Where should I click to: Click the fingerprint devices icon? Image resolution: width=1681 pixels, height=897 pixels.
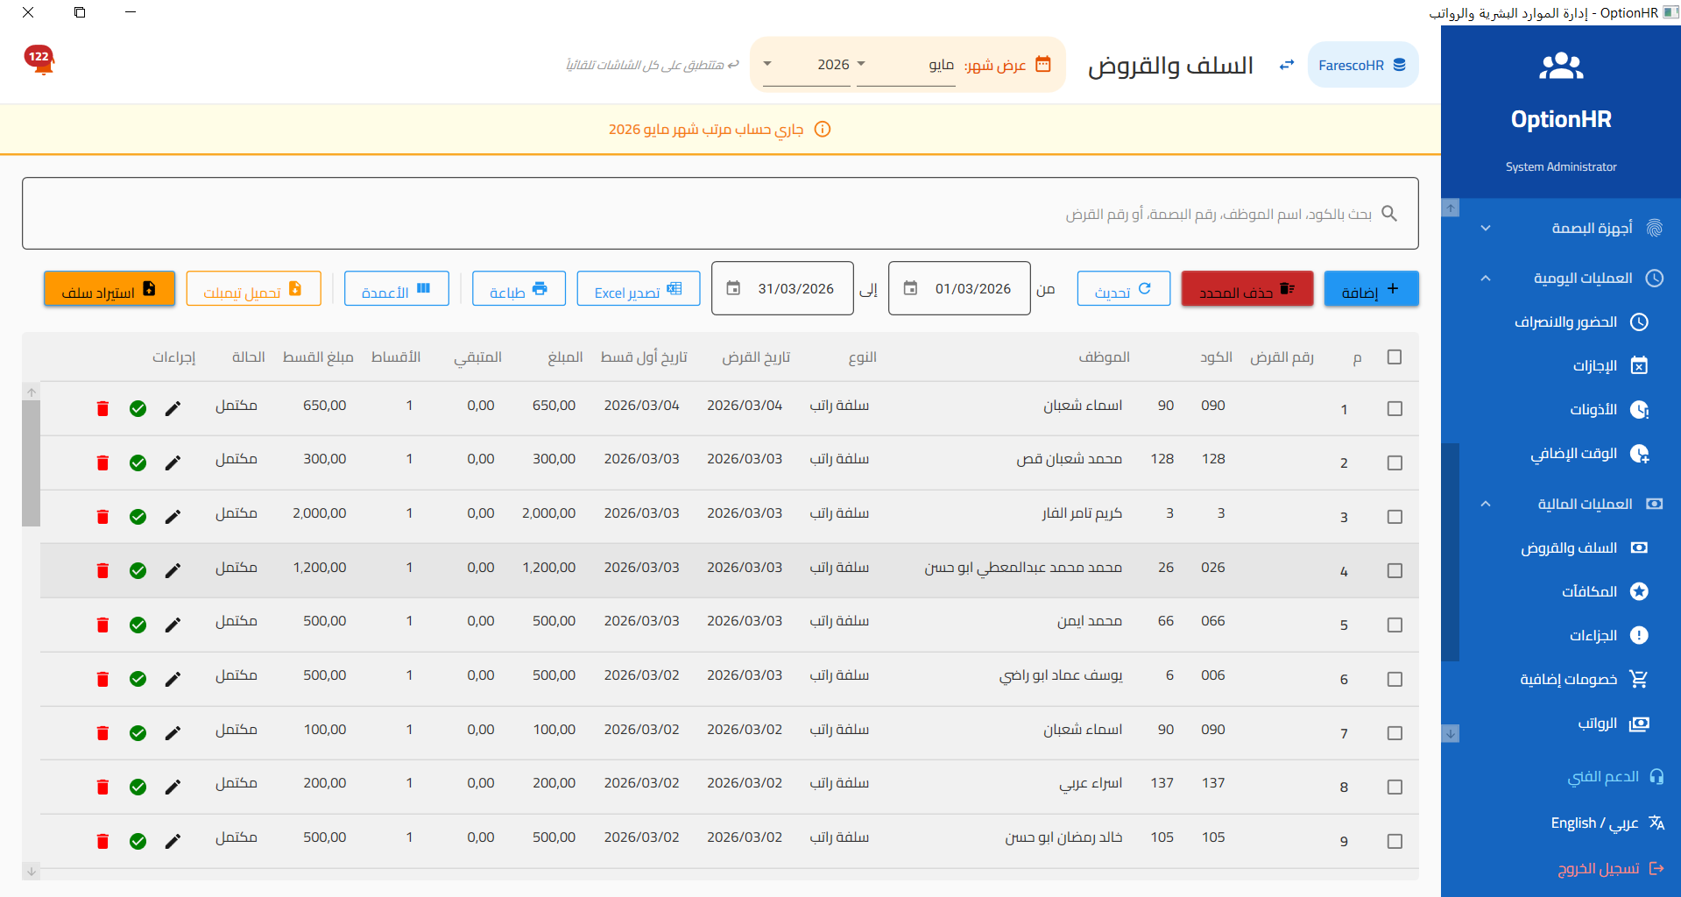click(1654, 229)
